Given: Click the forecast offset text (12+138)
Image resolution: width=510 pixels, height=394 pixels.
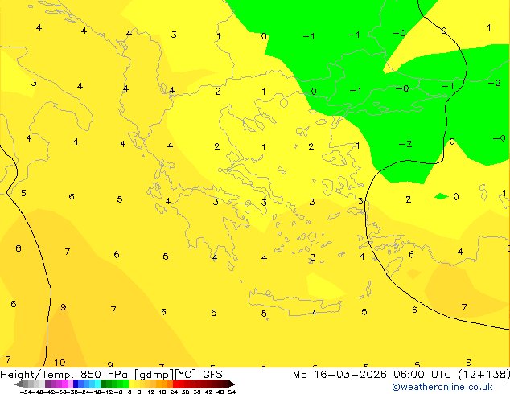Looking at the screenshot, I should [x=484, y=375].
